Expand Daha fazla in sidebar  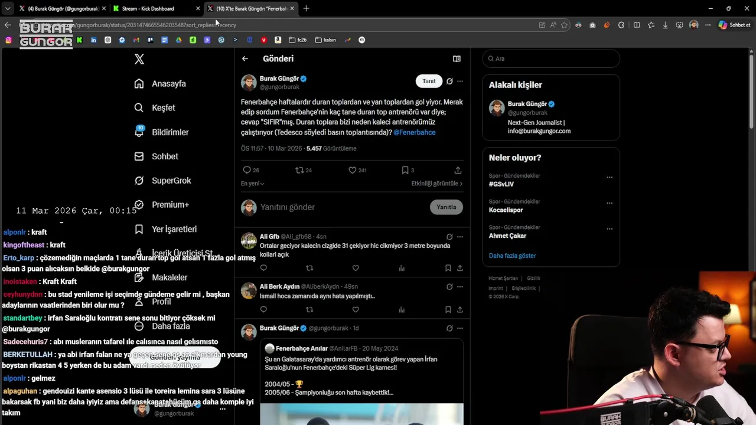(162, 326)
